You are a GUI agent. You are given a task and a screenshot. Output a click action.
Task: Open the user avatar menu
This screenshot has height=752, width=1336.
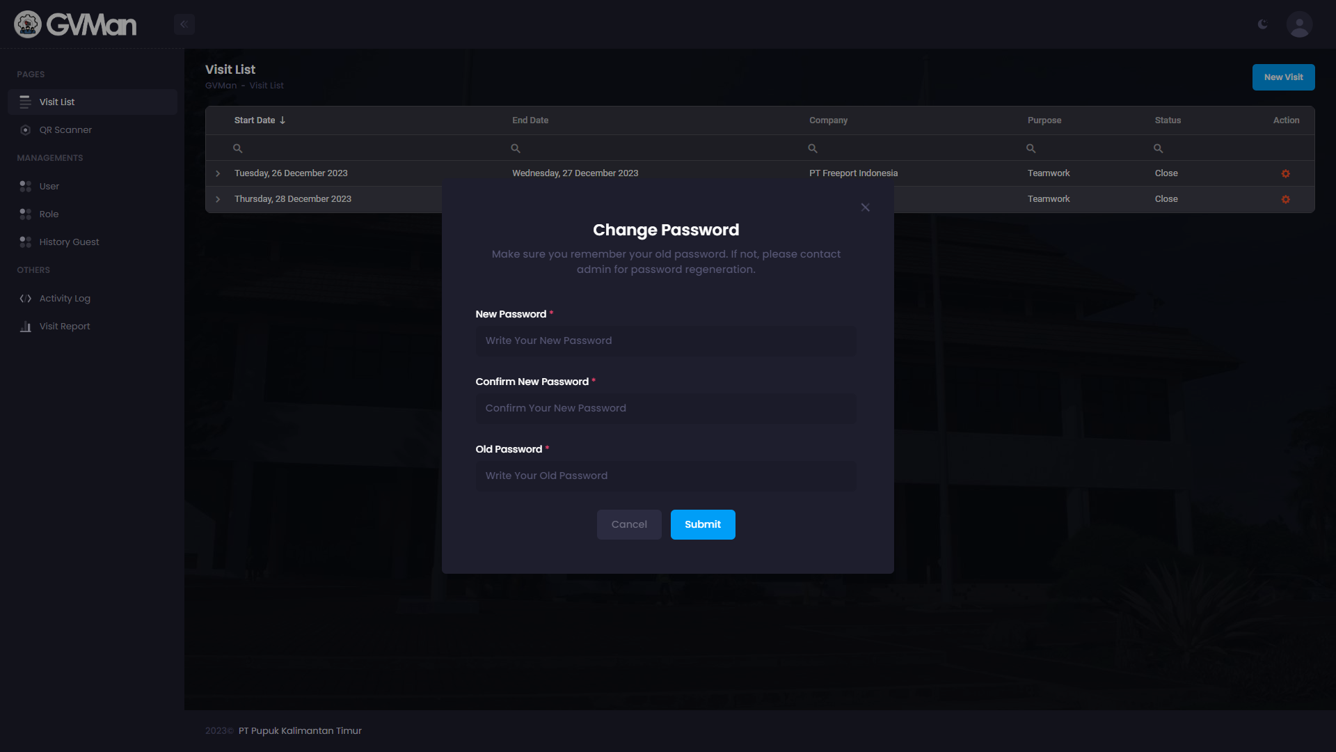1299,24
